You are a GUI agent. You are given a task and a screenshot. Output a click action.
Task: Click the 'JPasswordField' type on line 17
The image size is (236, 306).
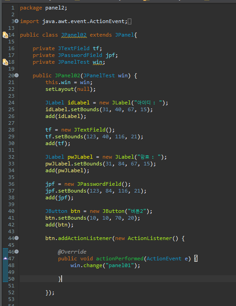pyautogui.click(x=80, y=55)
